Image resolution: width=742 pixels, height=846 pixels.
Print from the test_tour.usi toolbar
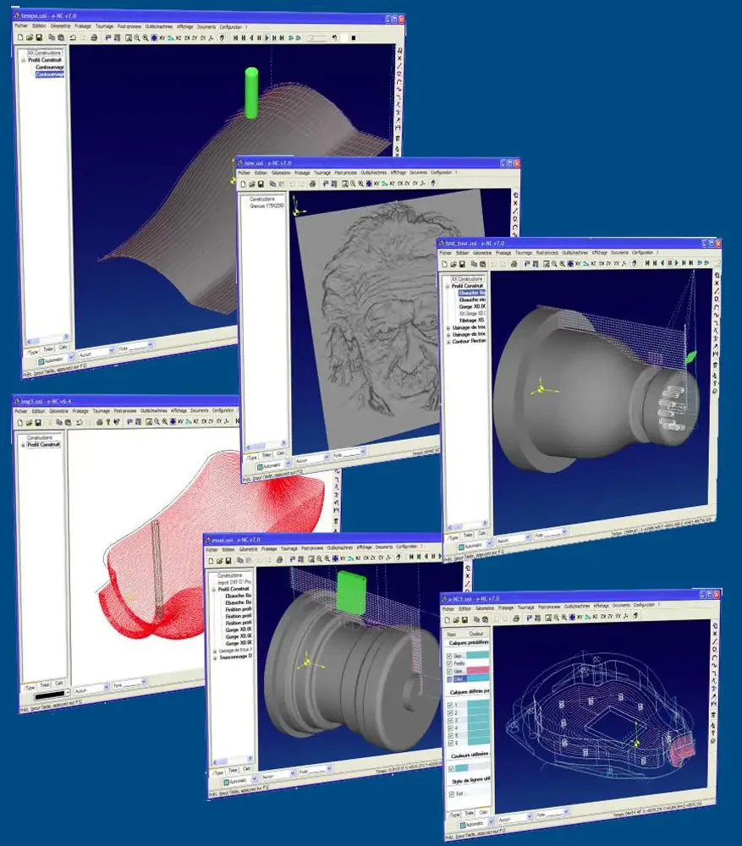tap(514, 264)
